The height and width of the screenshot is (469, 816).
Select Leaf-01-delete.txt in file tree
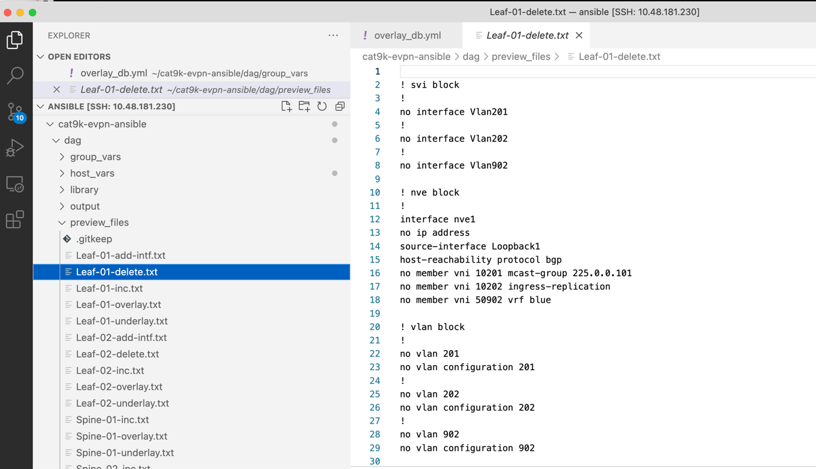click(x=192, y=272)
